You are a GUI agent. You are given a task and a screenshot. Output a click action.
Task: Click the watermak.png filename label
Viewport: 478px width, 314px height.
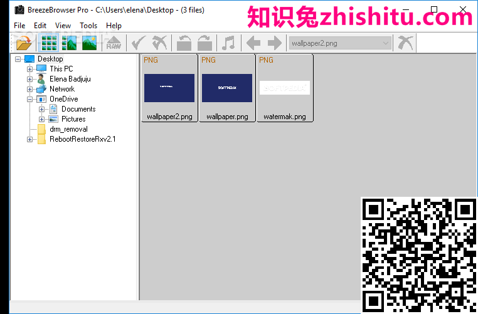[x=285, y=117]
